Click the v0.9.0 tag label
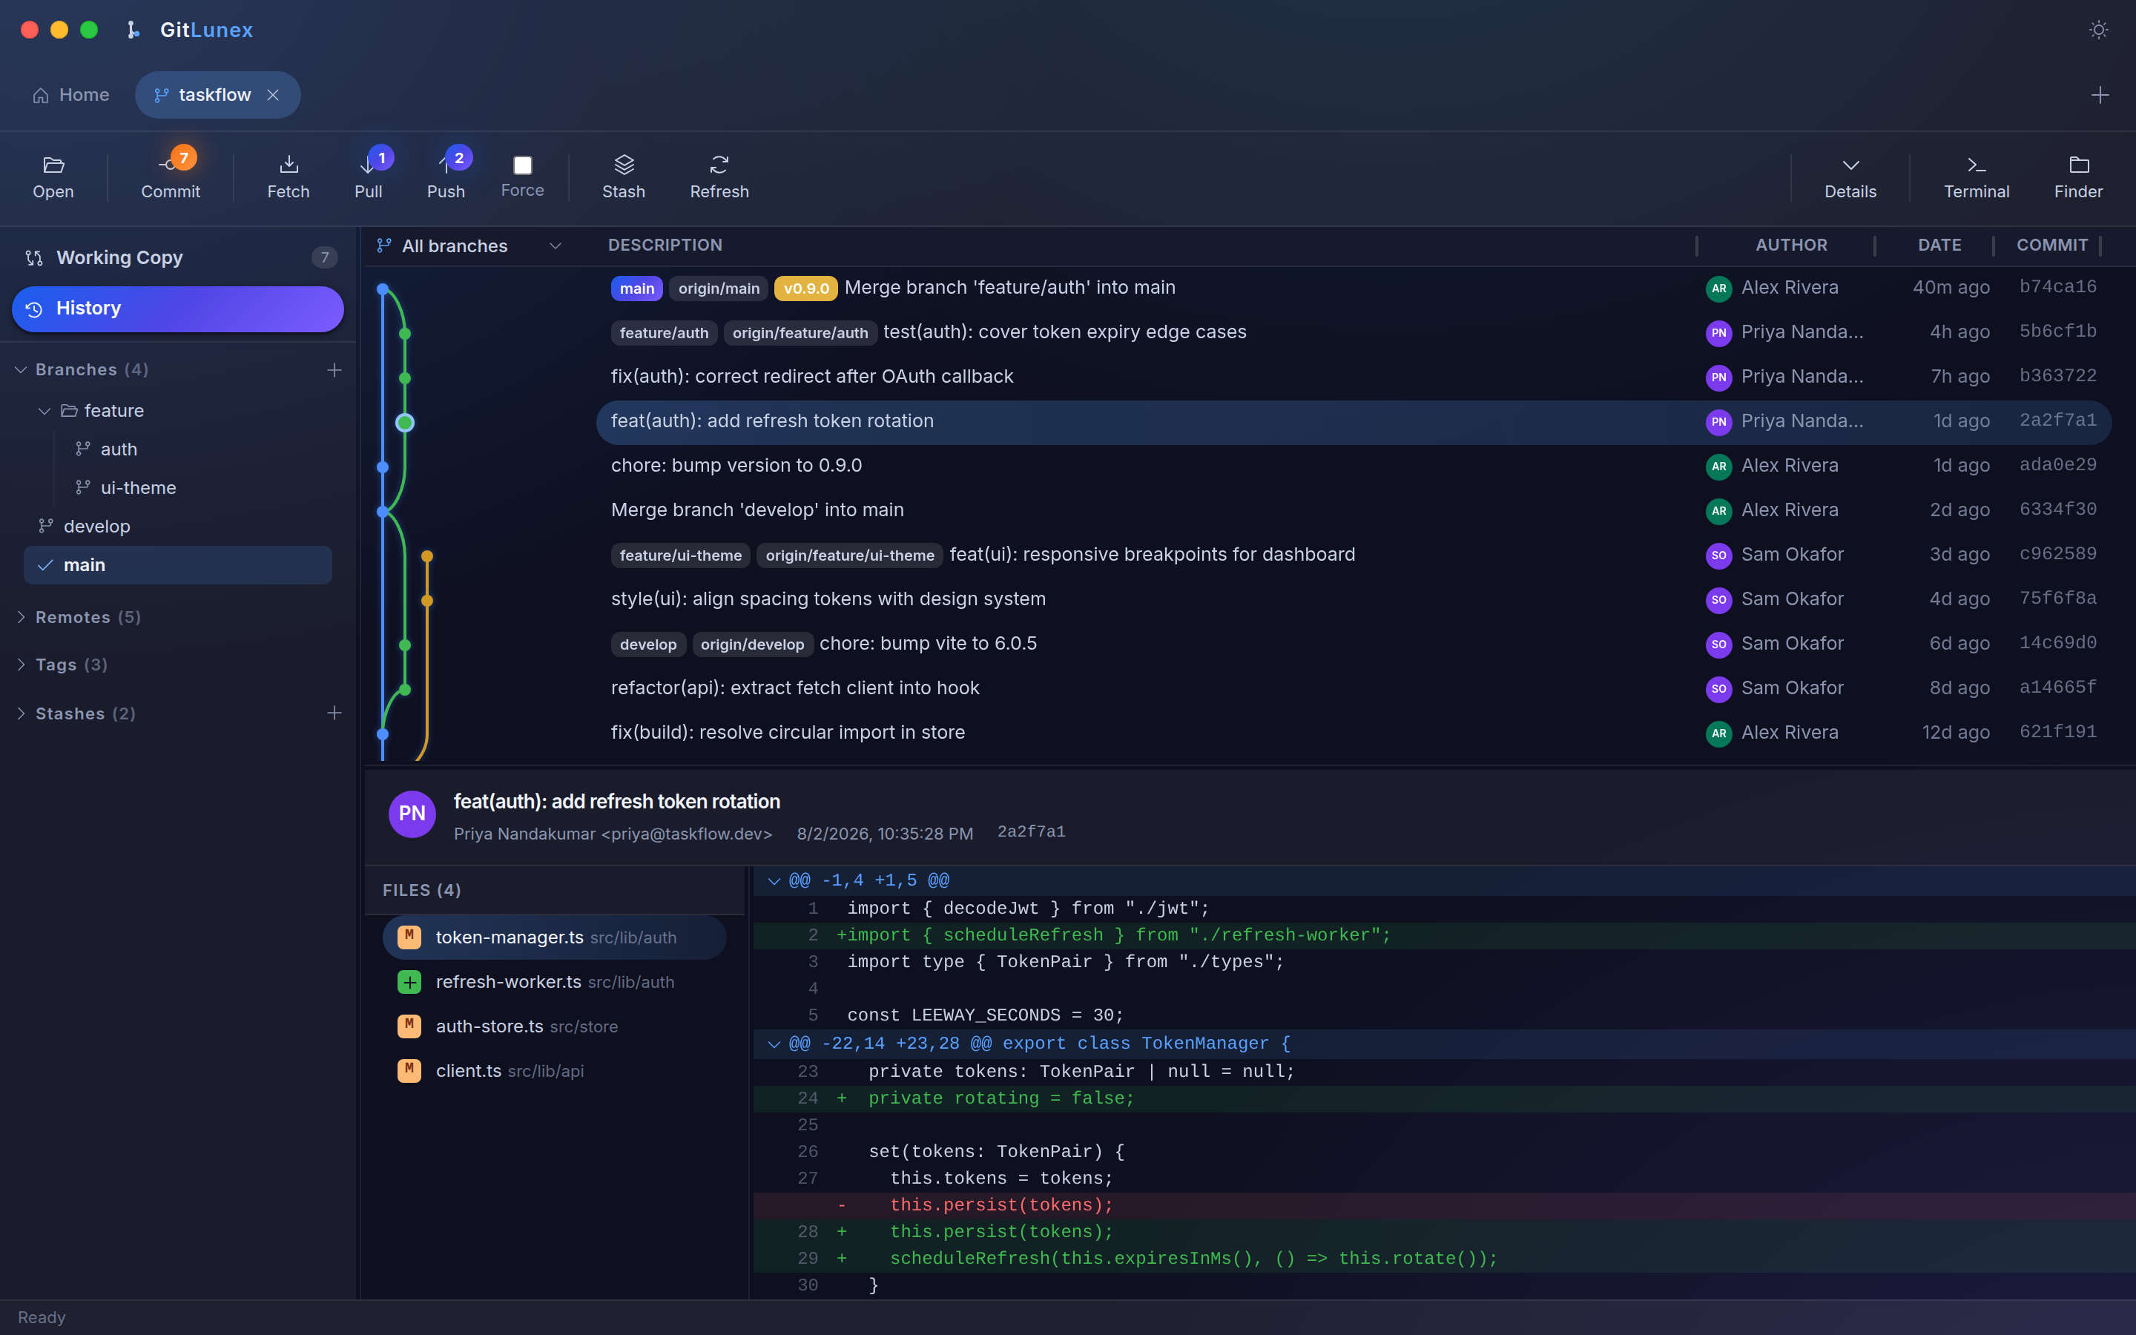This screenshot has height=1335, width=2136. coord(806,289)
